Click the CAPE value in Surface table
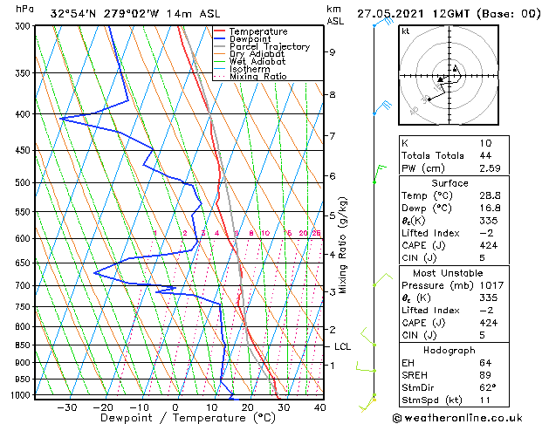The height and width of the screenshot is (424, 549). click(489, 245)
